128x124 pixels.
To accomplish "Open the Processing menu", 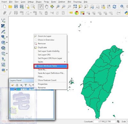I will pyautogui.click(x=77, y=2).
